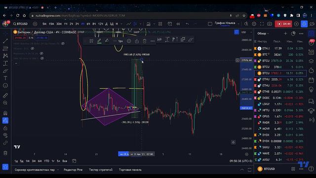The width and height of the screenshot is (316, 178).
Task: Open Тестер стратегий tab
Action: [101, 170]
